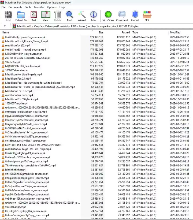The width and height of the screenshot is (193, 220).
Task: Show archive Info
Action: [x=94, y=16]
